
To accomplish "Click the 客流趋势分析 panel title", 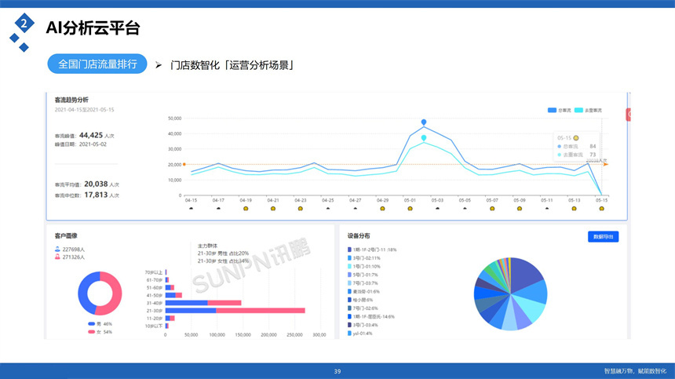I will (71, 100).
